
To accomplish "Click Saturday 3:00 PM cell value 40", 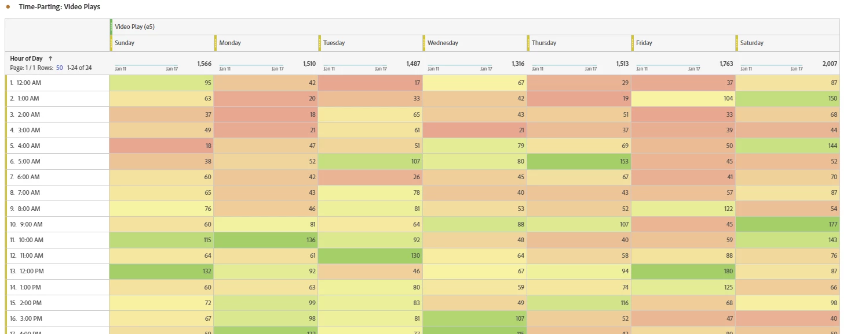I will (787, 318).
